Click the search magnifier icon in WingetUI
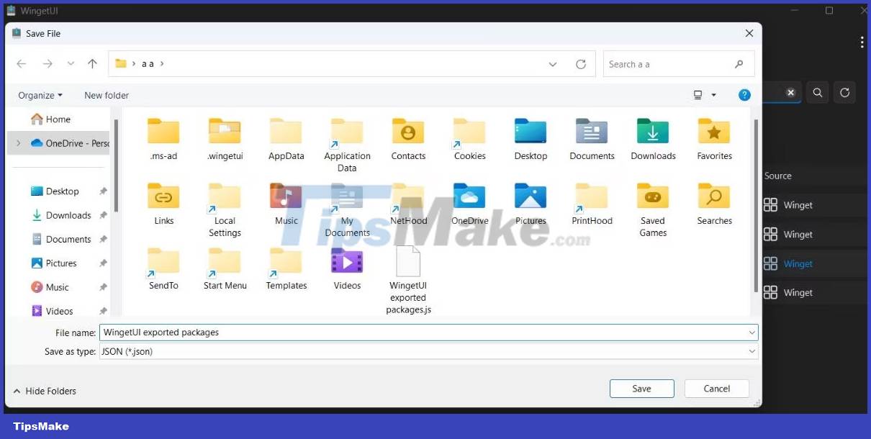The height and width of the screenshot is (439, 871). tap(818, 92)
